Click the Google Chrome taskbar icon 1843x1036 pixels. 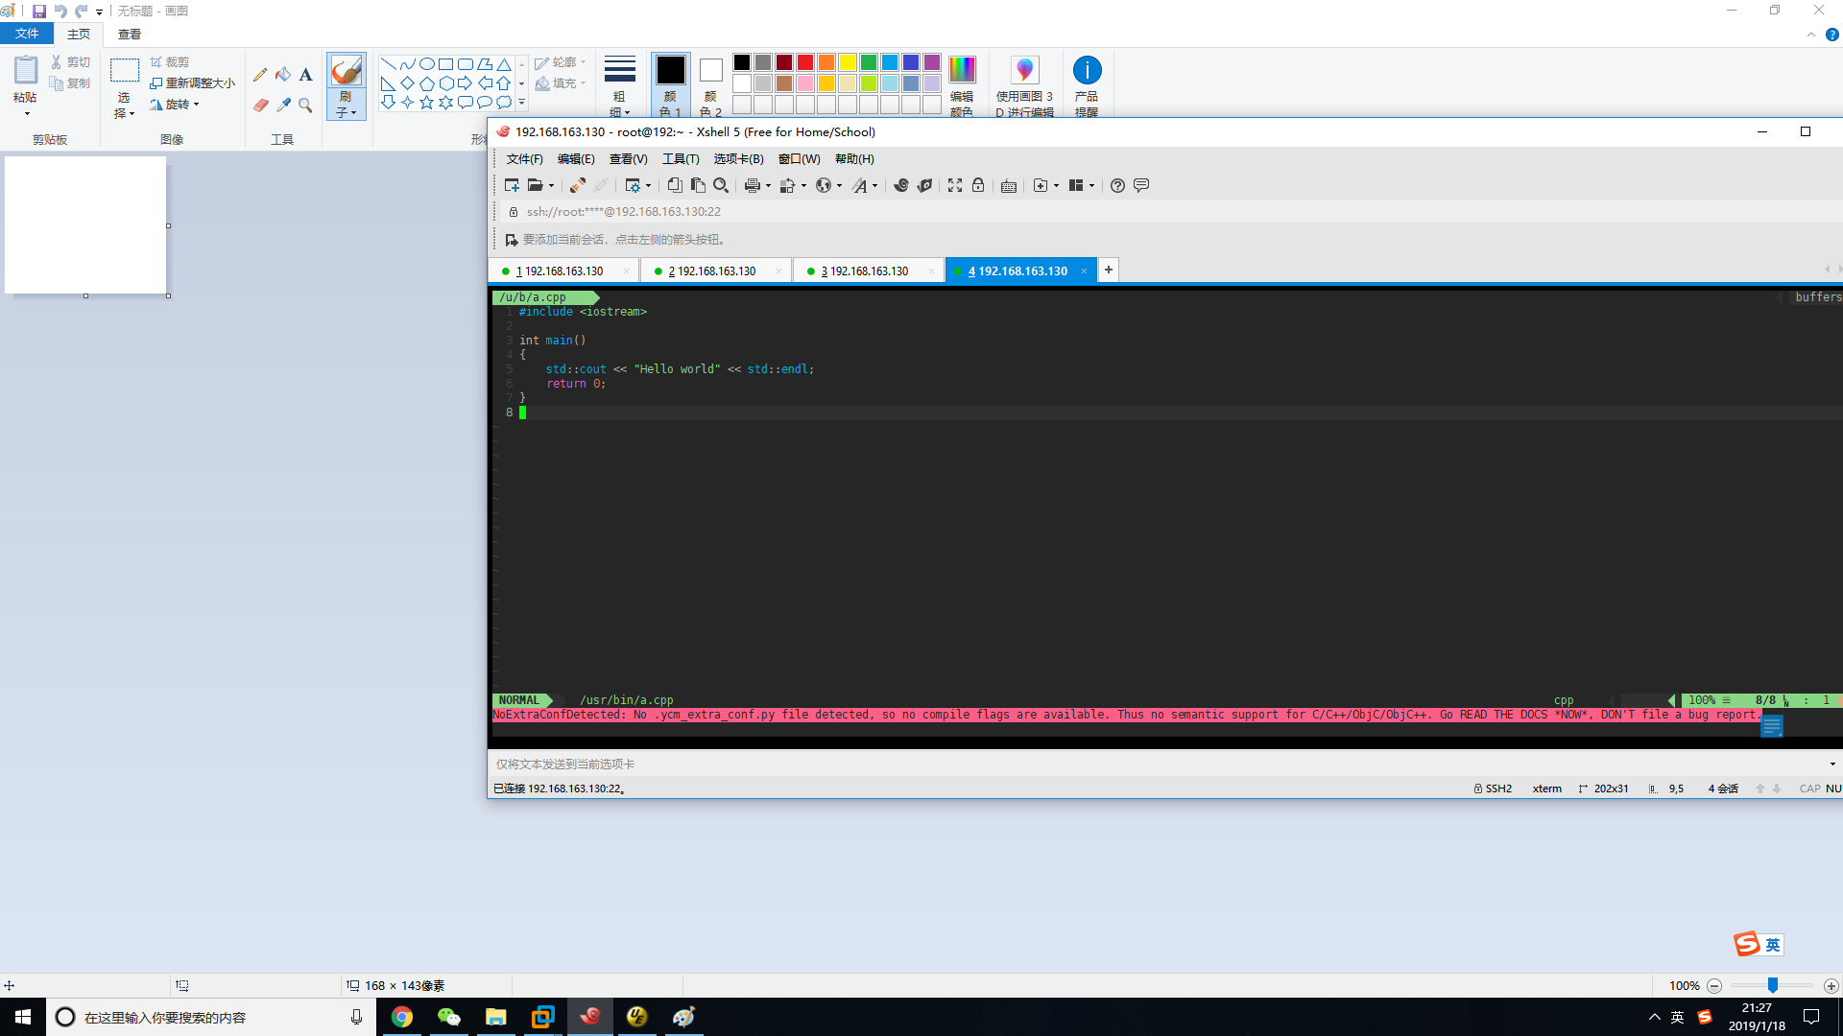click(402, 1017)
